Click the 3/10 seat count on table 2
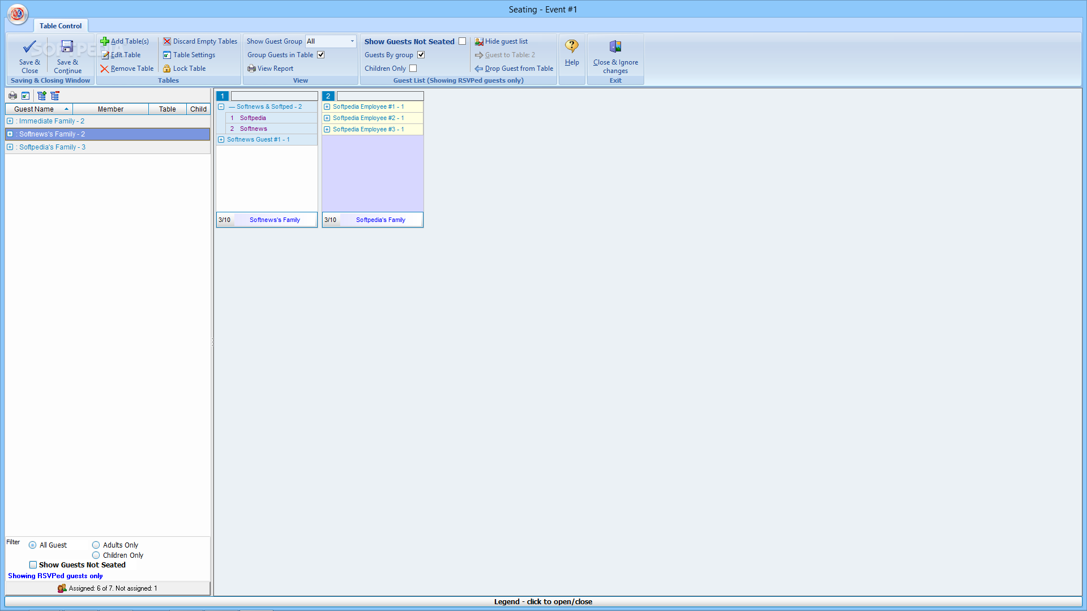1087x611 pixels. point(330,220)
